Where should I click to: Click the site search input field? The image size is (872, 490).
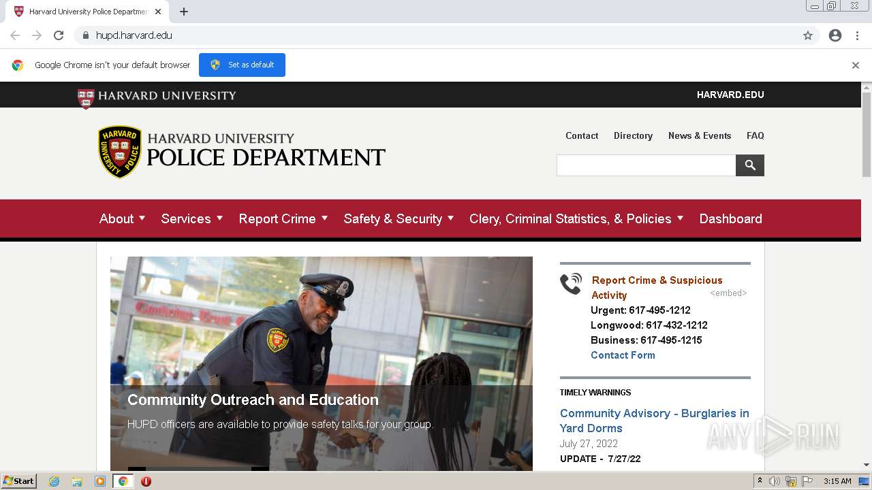coord(646,165)
